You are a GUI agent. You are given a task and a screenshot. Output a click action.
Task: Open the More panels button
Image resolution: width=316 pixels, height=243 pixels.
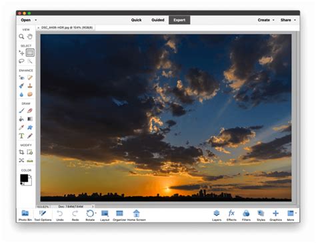pyautogui.click(x=291, y=216)
